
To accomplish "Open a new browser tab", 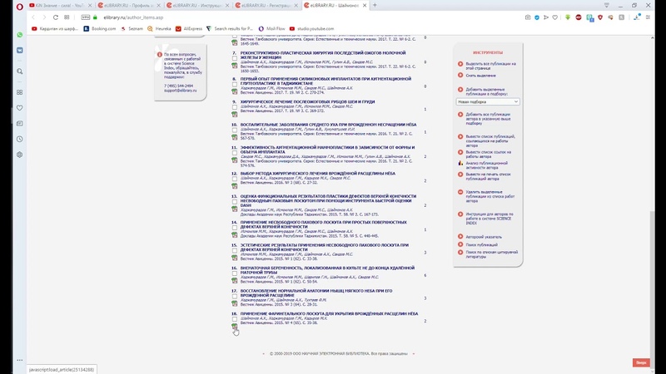I will click(x=375, y=6).
